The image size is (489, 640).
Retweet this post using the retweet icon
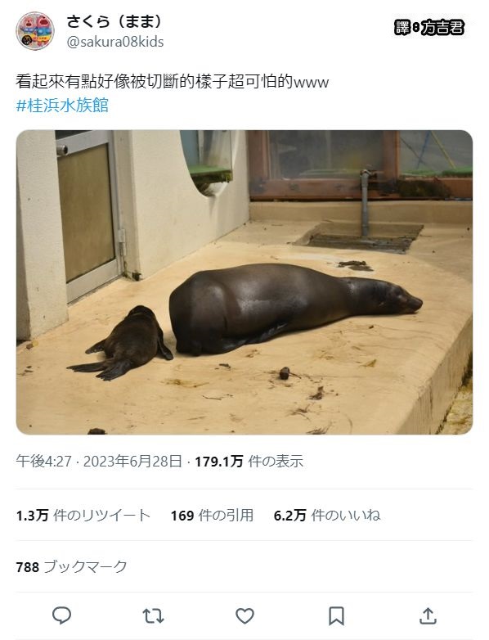tap(154, 615)
